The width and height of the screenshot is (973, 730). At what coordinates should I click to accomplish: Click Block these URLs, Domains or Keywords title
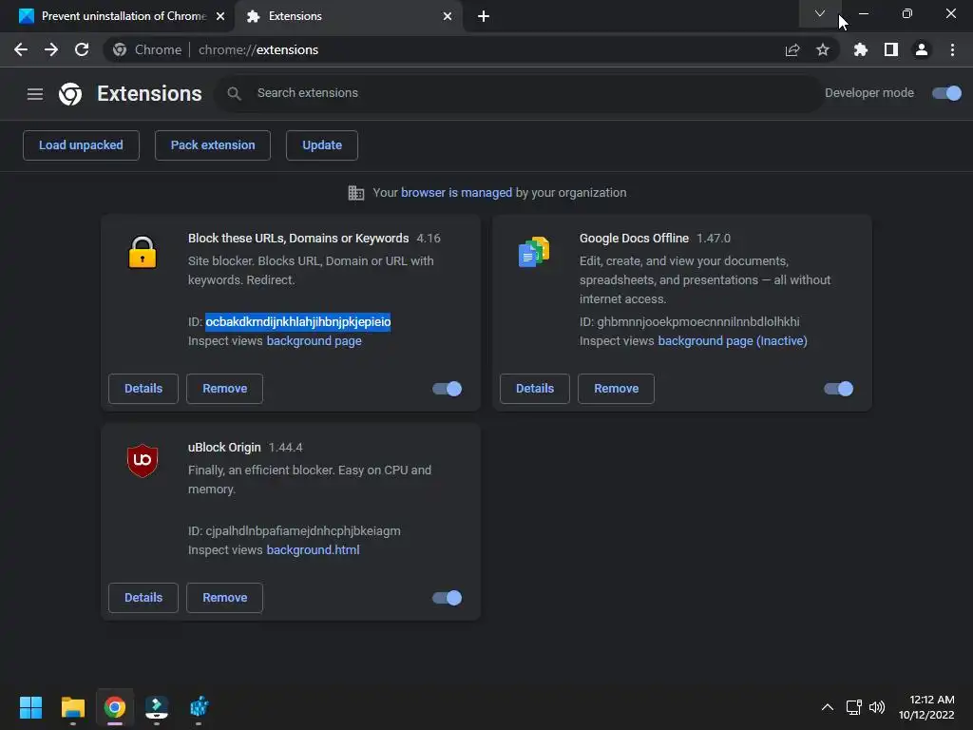pyautogui.click(x=298, y=239)
